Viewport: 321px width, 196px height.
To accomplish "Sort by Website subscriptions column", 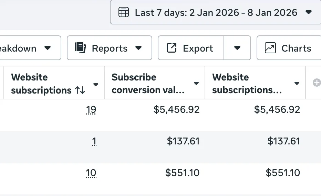I will tap(80, 90).
